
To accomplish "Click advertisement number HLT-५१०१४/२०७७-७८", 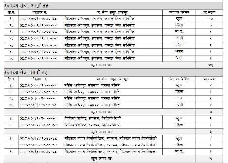I will 39,138.
